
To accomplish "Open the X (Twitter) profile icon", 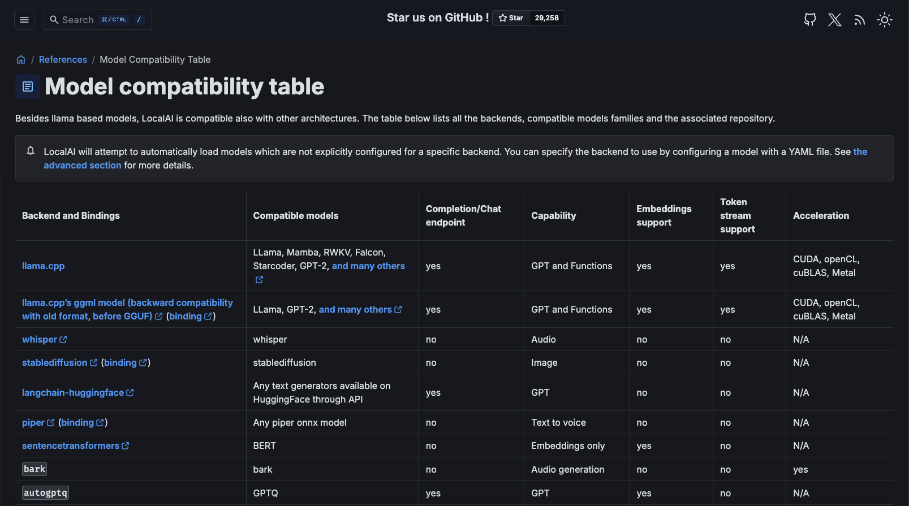I will [x=834, y=20].
